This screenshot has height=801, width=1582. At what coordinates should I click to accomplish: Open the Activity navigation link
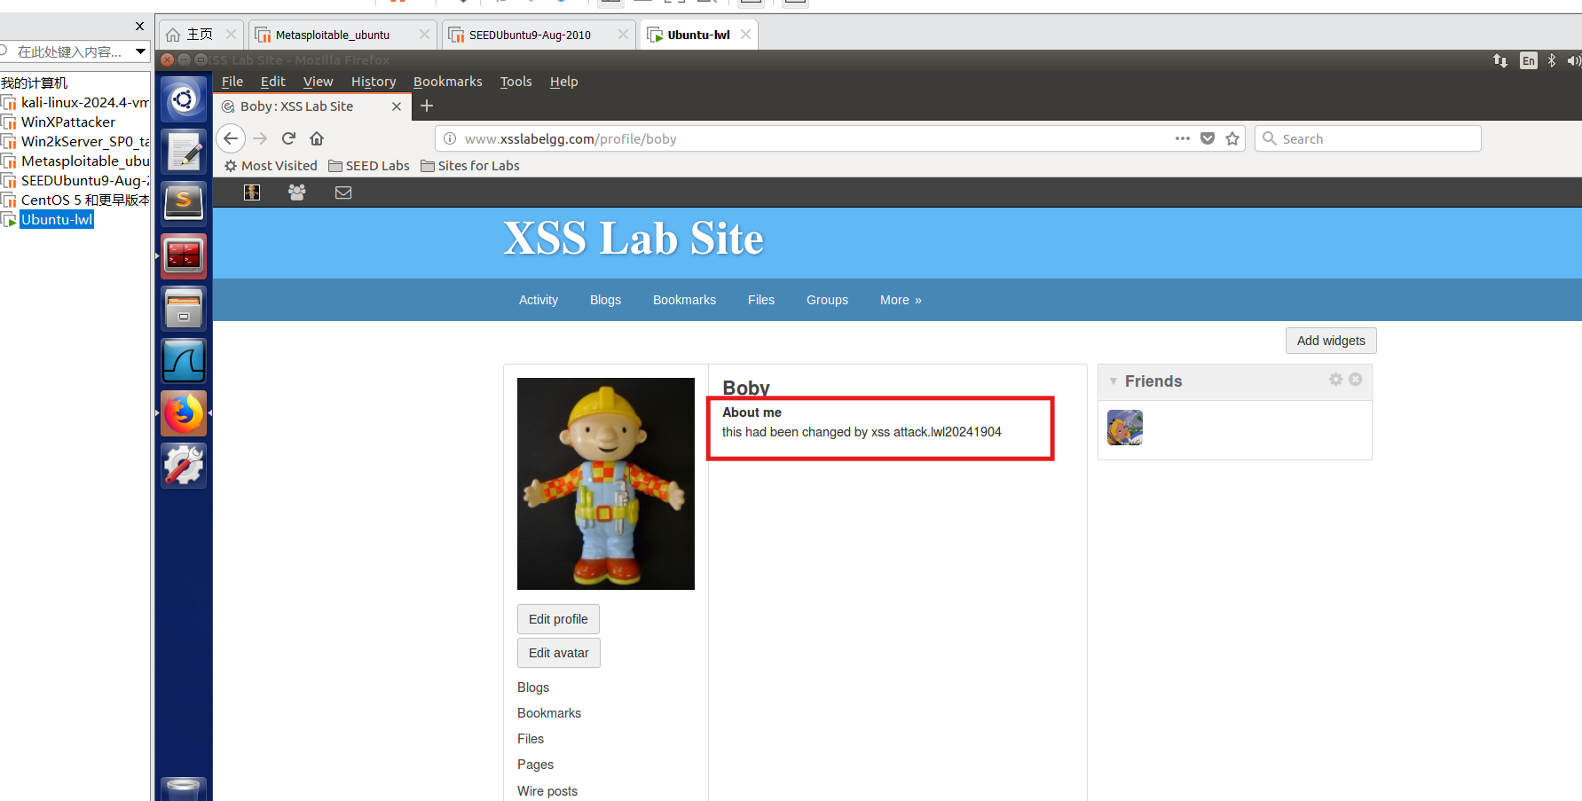(539, 300)
